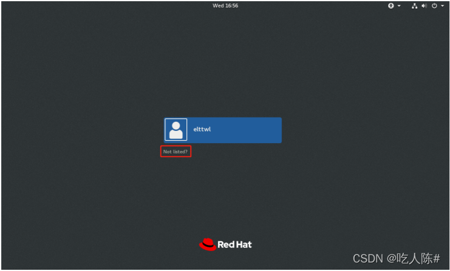Expand the system menu dropdown arrow
Image resolution: width=450 pixels, height=271 pixels.
[x=442, y=5]
